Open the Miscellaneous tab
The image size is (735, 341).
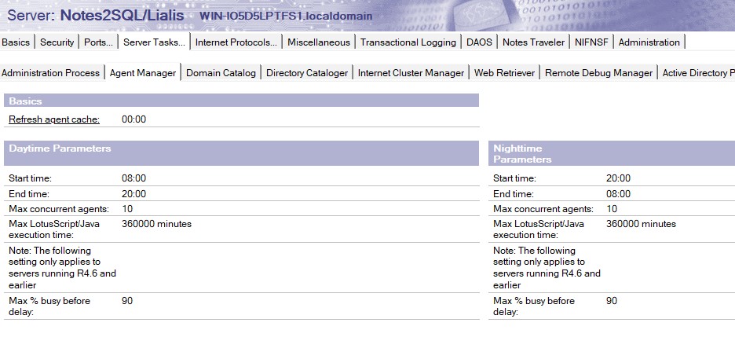pos(318,42)
